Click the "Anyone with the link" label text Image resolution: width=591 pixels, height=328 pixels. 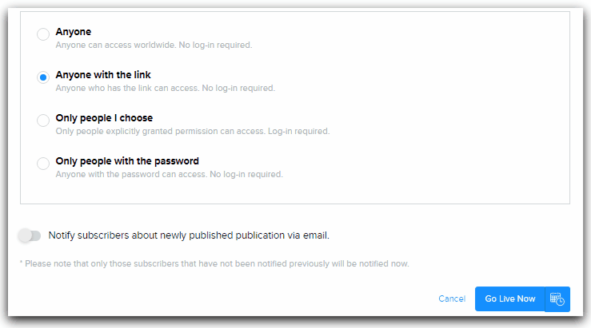pyautogui.click(x=103, y=75)
